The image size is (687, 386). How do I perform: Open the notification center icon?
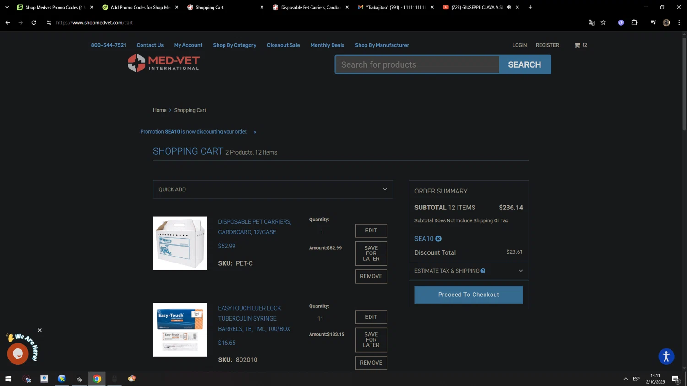tap(676, 379)
